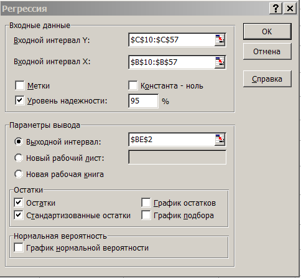Enable График нормальной вероятности checkbox
Viewport: 301px width, 278px height.
pyautogui.click(x=19, y=247)
